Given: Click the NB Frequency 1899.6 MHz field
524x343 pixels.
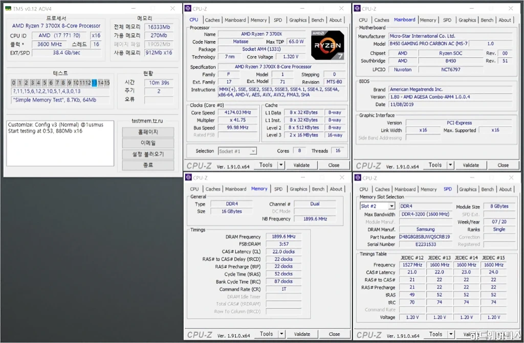Looking at the screenshot, I should tap(315, 219).
